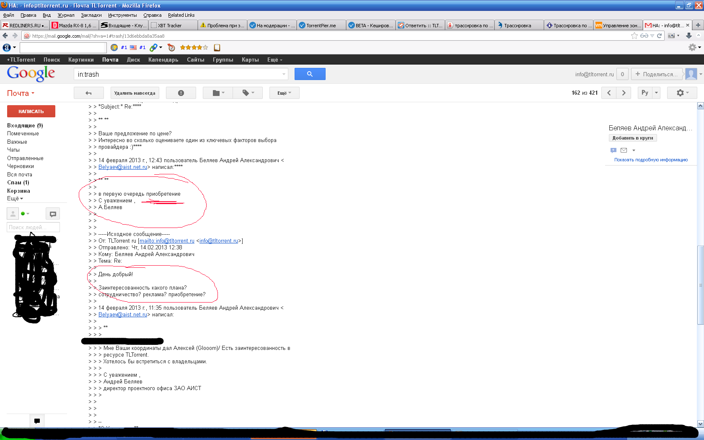
Task: Click the browser Forward arrow
Action: click(15, 36)
